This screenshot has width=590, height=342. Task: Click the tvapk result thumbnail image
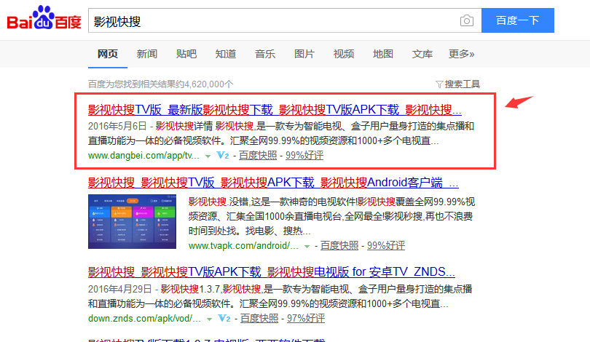[x=132, y=221]
